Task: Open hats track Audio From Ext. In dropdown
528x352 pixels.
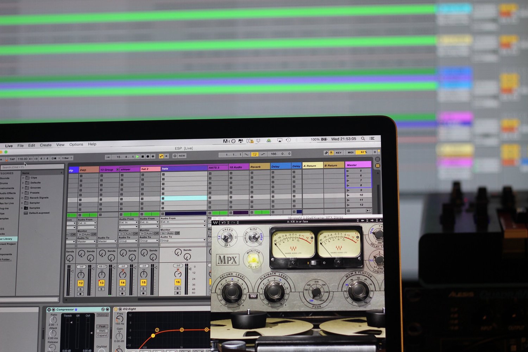Action: (x=183, y=222)
